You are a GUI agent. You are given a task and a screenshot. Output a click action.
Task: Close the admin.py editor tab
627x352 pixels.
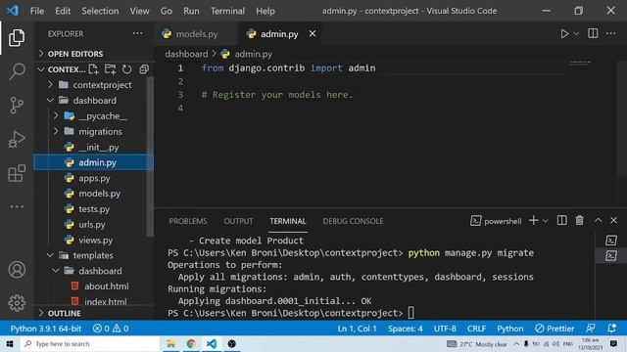(x=313, y=34)
